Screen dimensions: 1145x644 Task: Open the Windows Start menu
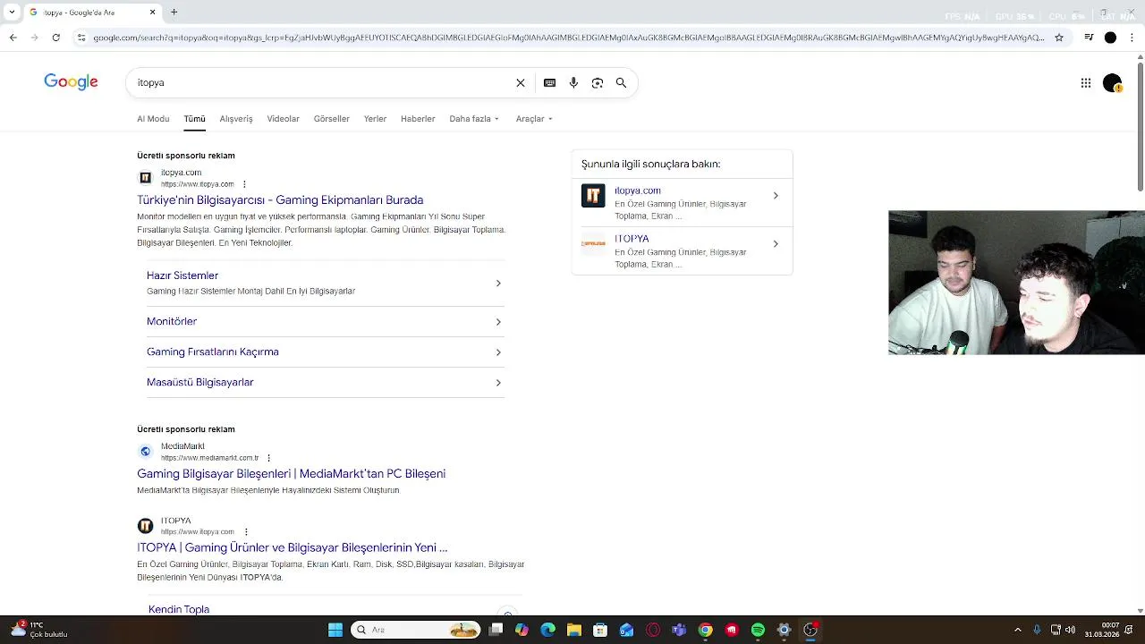335,630
